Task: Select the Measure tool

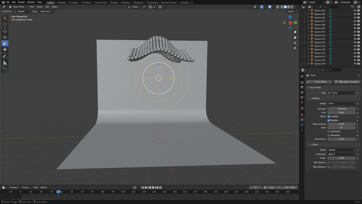Action: (x=5, y=63)
